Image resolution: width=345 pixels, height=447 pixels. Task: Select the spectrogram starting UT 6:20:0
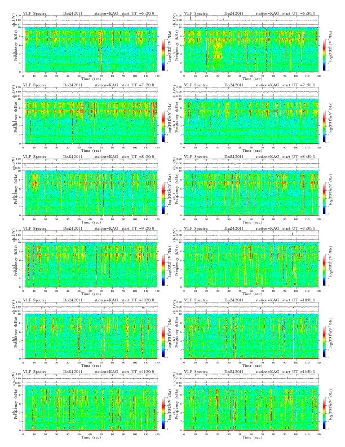tap(90, 50)
